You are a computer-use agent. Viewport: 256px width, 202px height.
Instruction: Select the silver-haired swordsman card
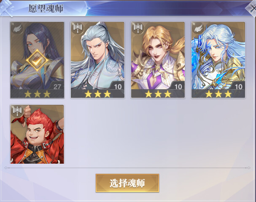coord(97,60)
